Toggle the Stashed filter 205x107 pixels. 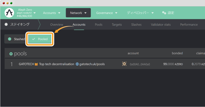(x=16, y=39)
